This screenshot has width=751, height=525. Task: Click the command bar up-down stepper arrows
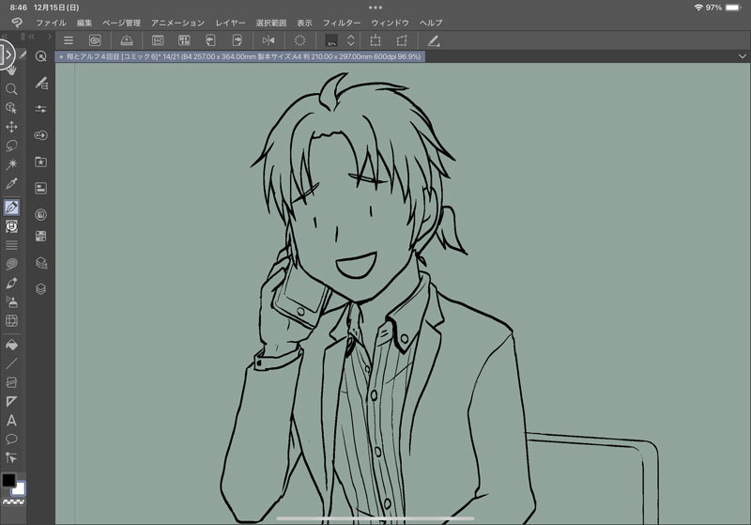[350, 40]
